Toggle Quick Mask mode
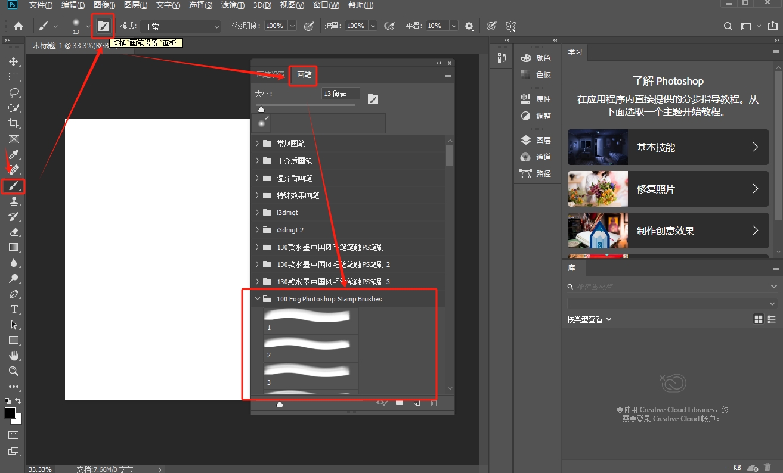 tap(13, 435)
